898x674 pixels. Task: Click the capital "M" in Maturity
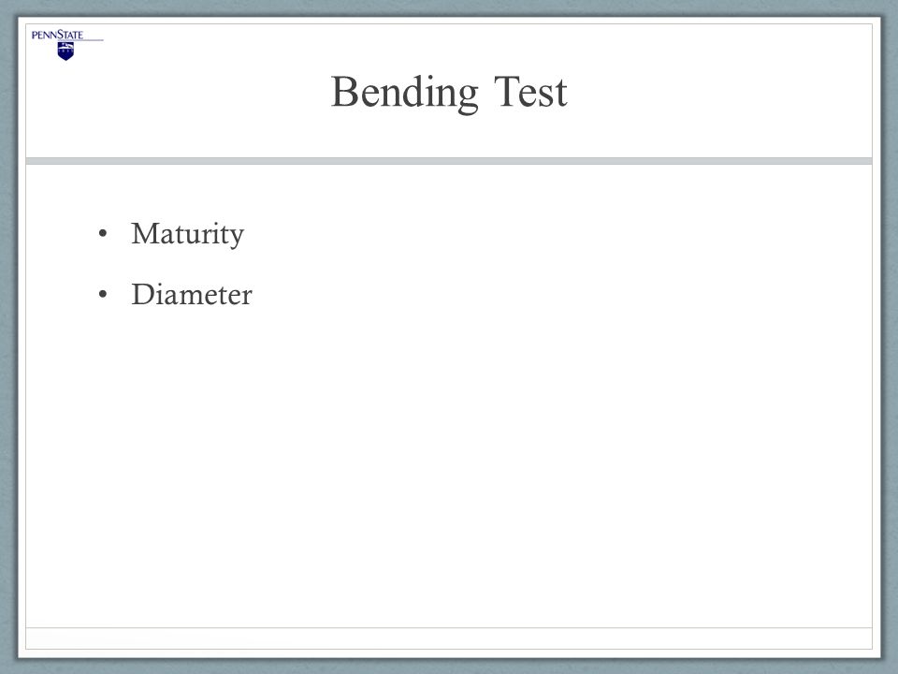pos(144,233)
